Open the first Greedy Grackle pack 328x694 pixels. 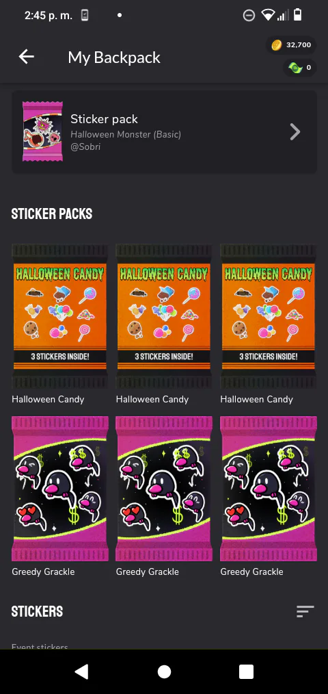[x=59, y=489]
